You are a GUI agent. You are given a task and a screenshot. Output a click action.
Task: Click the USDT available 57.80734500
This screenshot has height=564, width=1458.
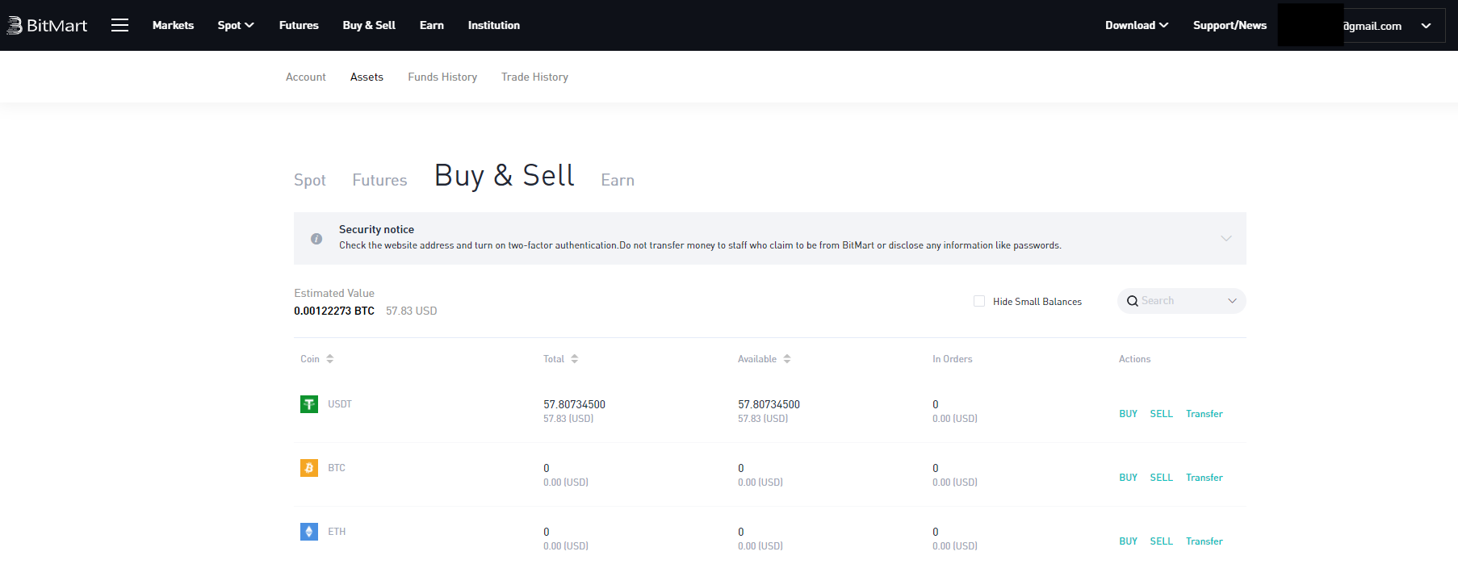tap(769, 404)
